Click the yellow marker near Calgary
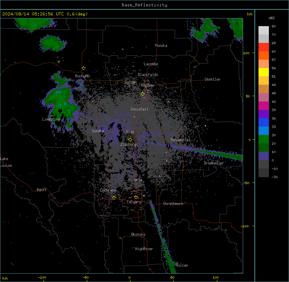The width and height of the screenshot is (289, 282). coord(136,197)
